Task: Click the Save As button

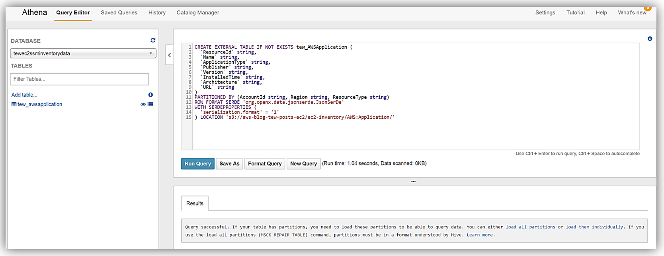Action: pyautogui.click(x=229, y=164)
